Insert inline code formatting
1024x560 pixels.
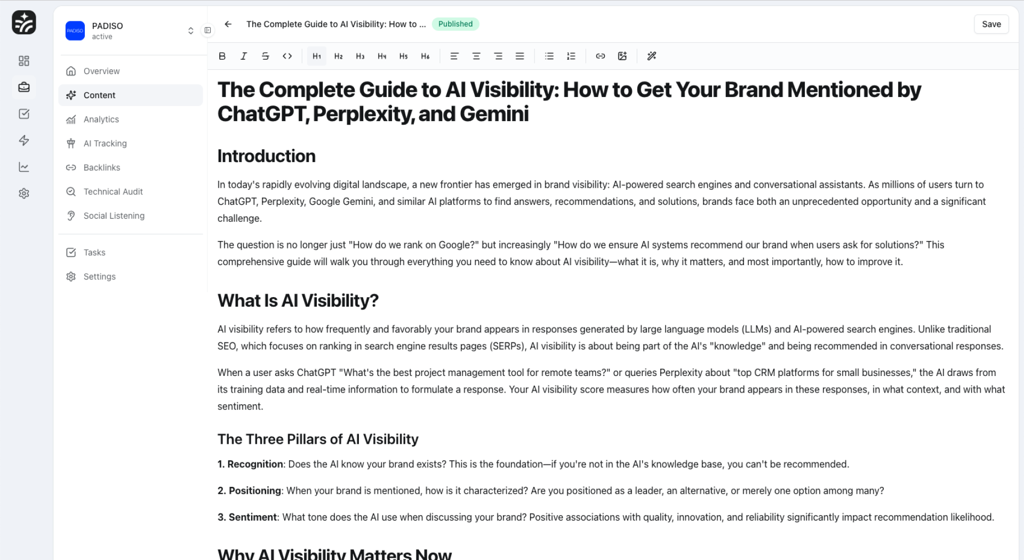coord(287,56)
